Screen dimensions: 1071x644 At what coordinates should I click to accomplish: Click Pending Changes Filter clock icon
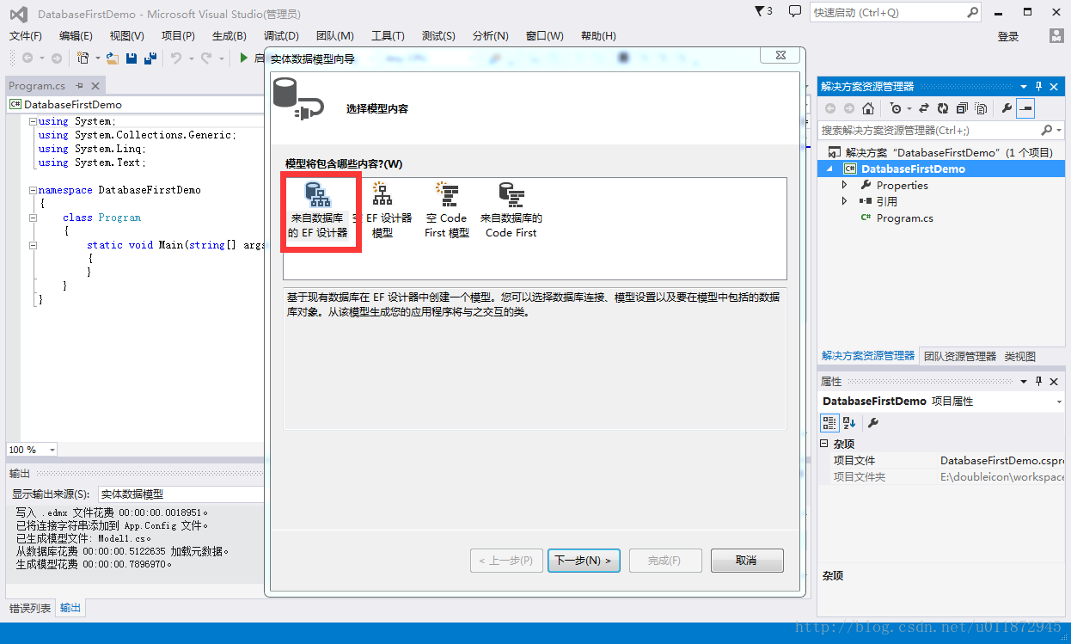coord(897,108)
